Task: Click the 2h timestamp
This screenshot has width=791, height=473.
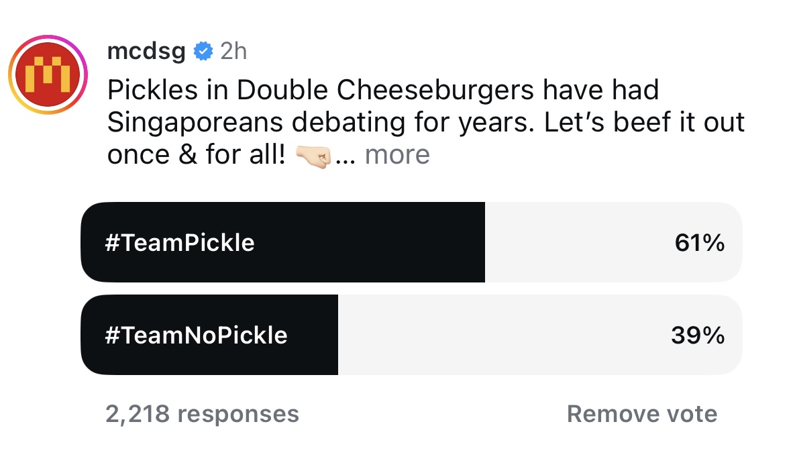Action: [233, 51]
